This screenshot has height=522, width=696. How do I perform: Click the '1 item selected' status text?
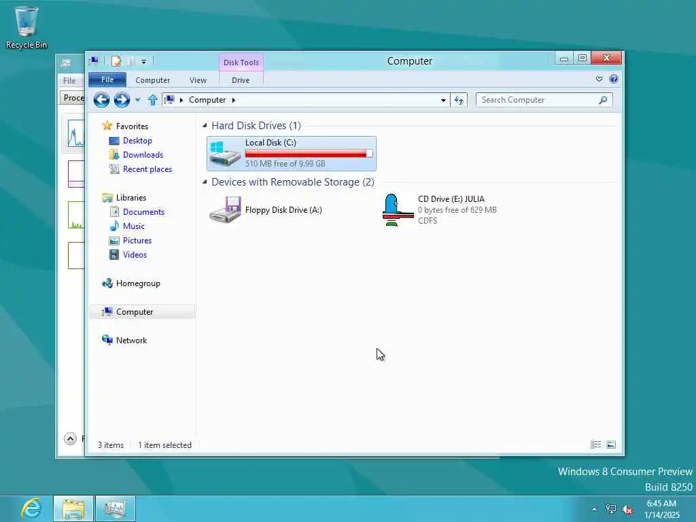164,445
